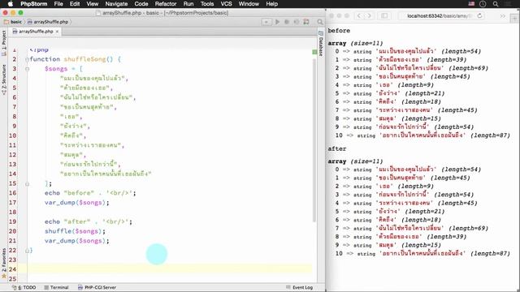Open the run configuration dropdown in toolbar
This screenshot has width=520, height=292.
point(266,22)
